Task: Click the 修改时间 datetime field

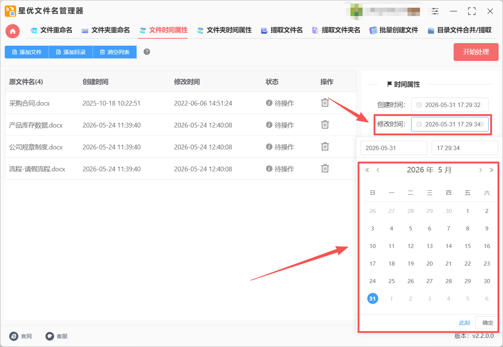Action: [450, 124]
